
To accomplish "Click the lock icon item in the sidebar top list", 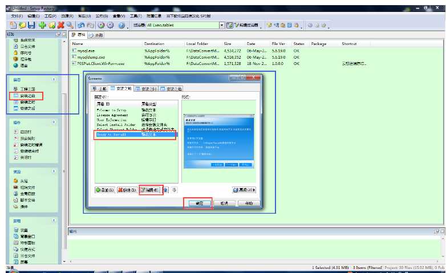I will [16, 52].
